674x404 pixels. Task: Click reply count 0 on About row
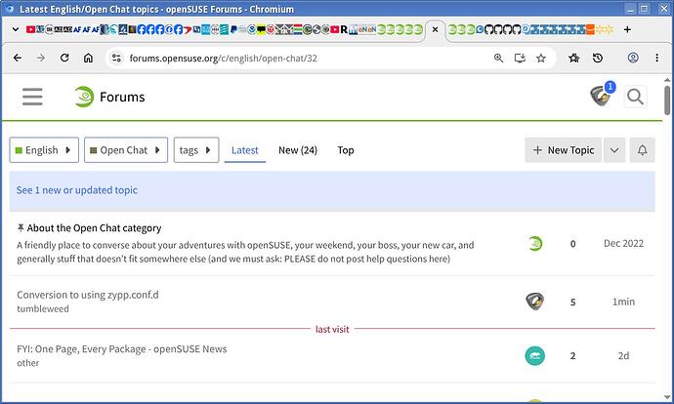pos(572,244)
